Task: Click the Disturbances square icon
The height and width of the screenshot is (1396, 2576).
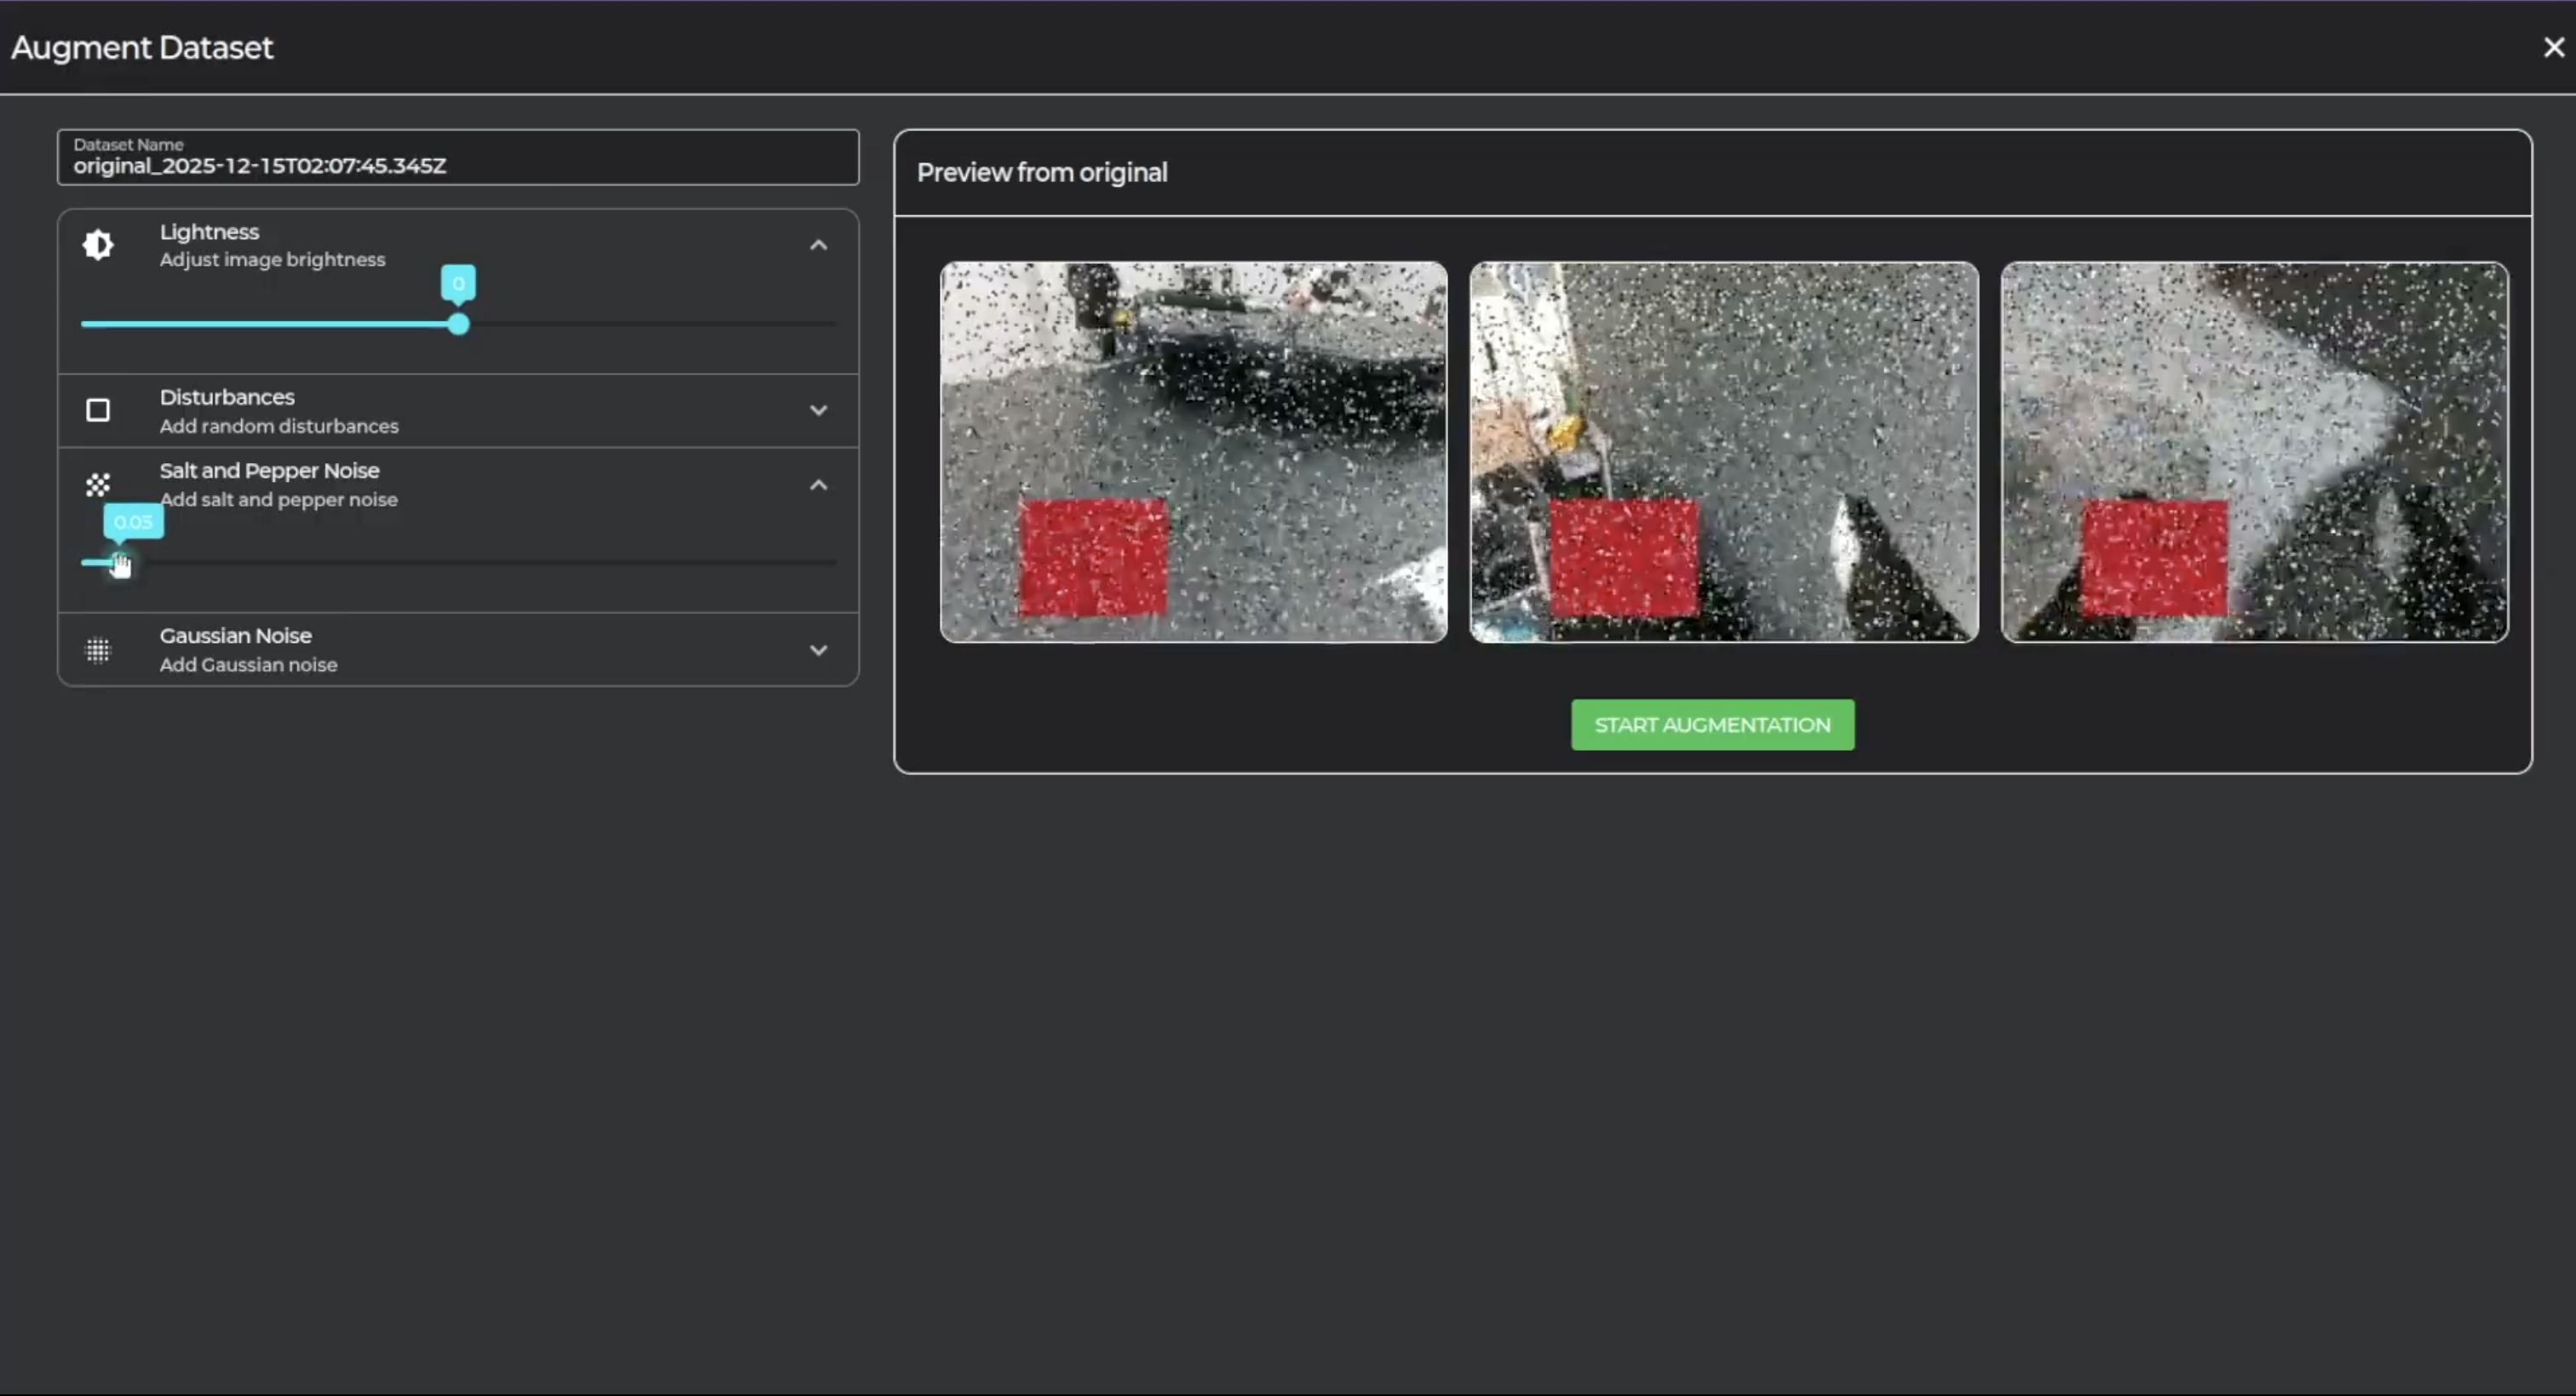Action: coord(98,410)
